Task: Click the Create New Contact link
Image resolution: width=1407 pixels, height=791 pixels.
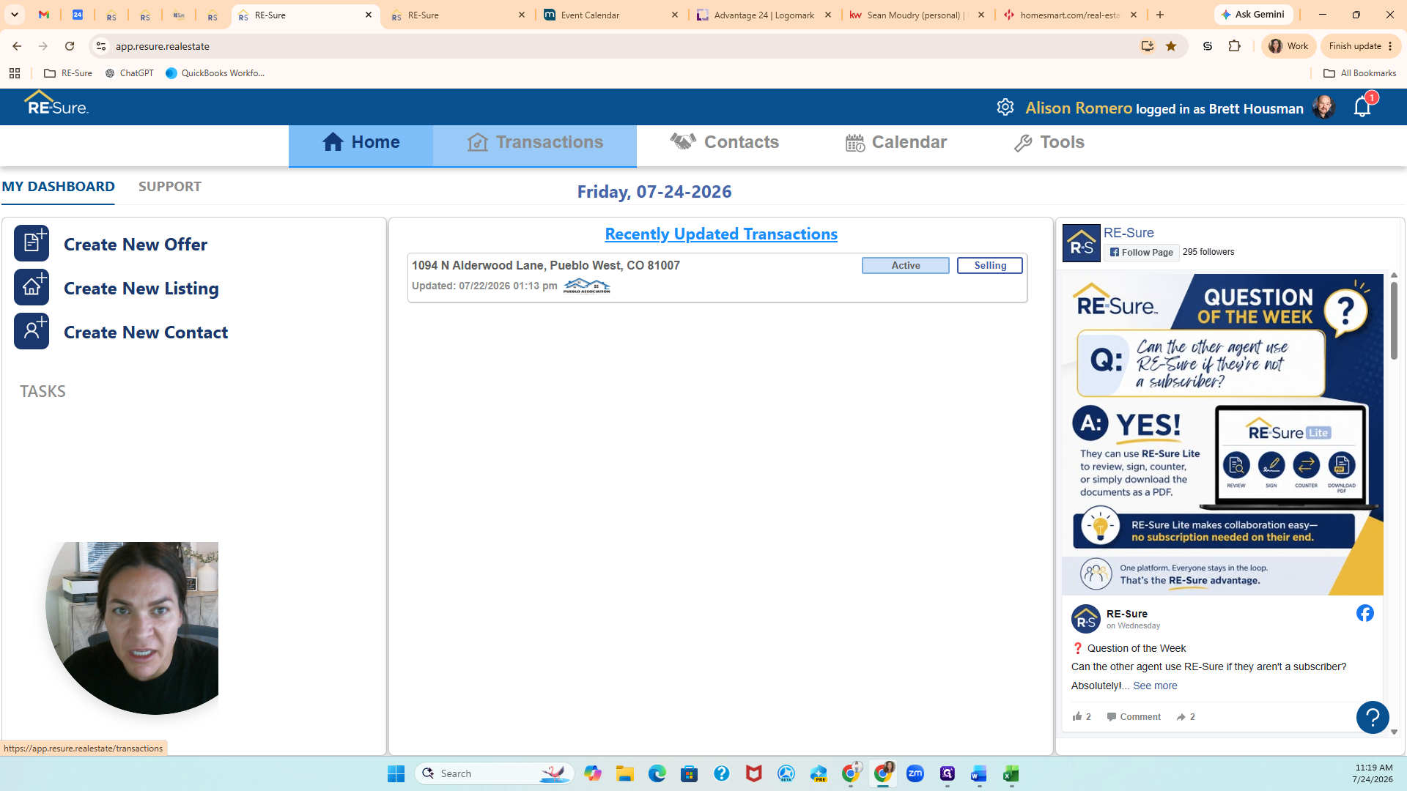Action: pos(146,333)
